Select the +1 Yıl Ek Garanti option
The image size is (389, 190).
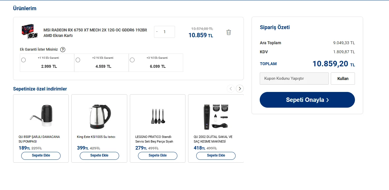point(24,60)
